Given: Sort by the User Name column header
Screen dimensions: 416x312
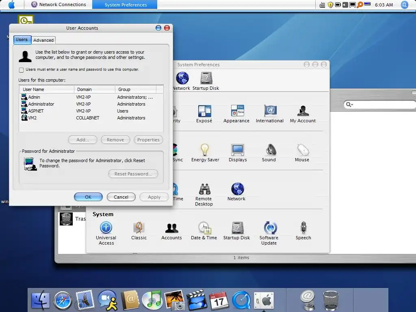Looking at the screenshot, I should pyautogui.click(x=47, y=89).
